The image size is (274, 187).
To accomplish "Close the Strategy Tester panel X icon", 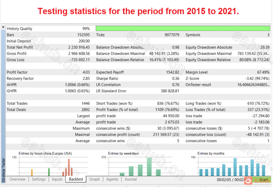I will [x=3, y=27].
